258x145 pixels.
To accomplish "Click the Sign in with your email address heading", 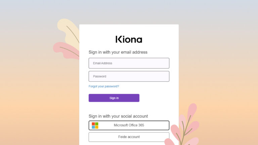I will [118, 52].
